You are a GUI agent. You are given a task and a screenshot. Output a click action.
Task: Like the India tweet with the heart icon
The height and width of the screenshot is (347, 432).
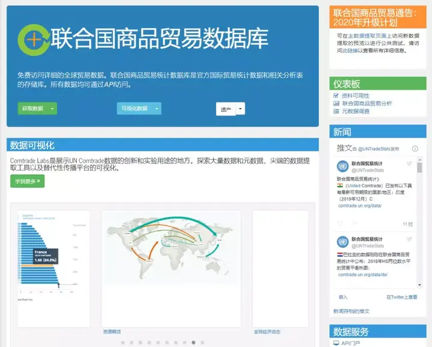[x=340, y=223]
